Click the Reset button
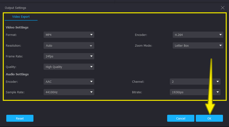The width and height of the screenshot is (229, 127). [20, 118]
